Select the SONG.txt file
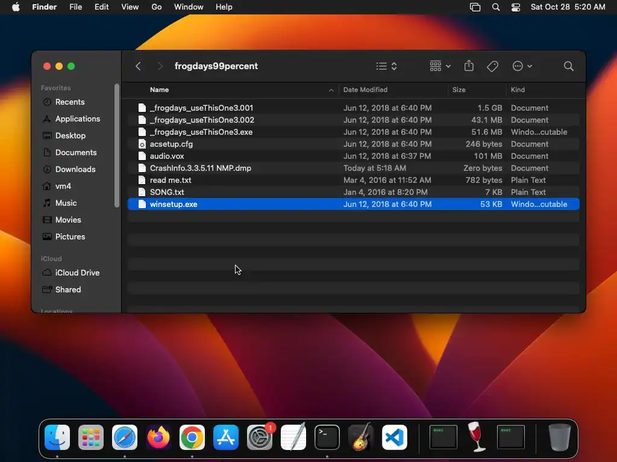Screen dimensions: 617x462 coord(353,192)
